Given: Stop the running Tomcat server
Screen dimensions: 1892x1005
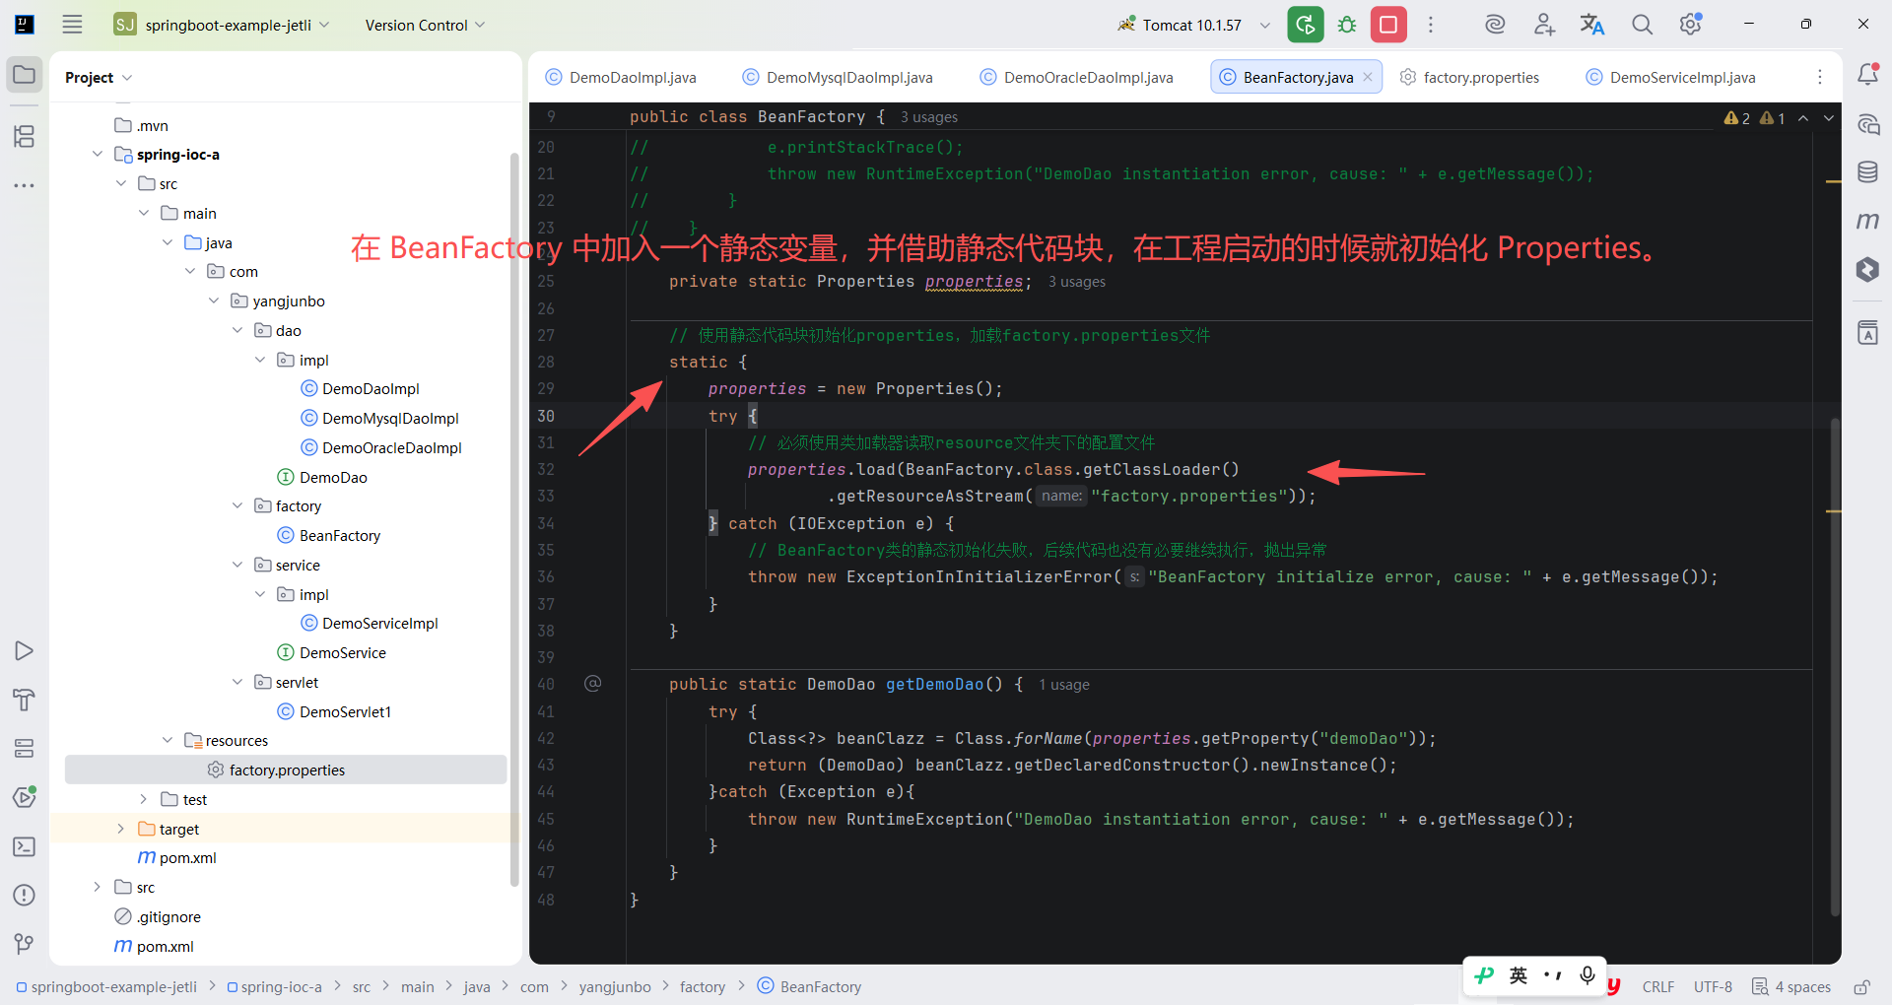Looking at the screenshot, I should 1388,25.
